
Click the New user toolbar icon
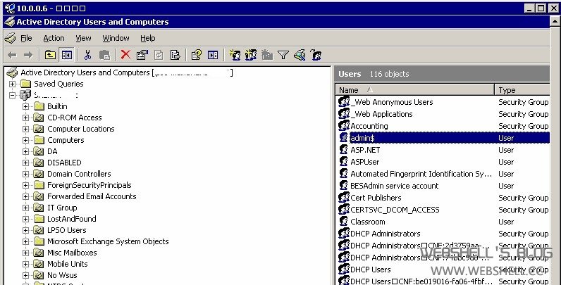(235, 55)
